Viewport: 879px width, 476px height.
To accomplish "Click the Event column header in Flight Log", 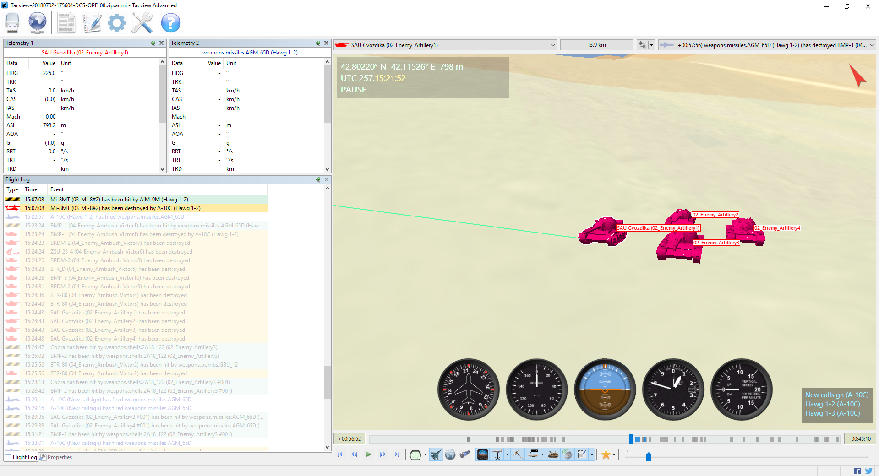I will pos(157,189).
